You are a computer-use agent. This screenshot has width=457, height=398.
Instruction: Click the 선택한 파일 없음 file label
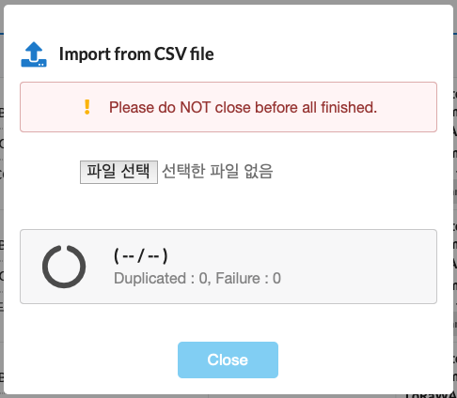[217, 172]
